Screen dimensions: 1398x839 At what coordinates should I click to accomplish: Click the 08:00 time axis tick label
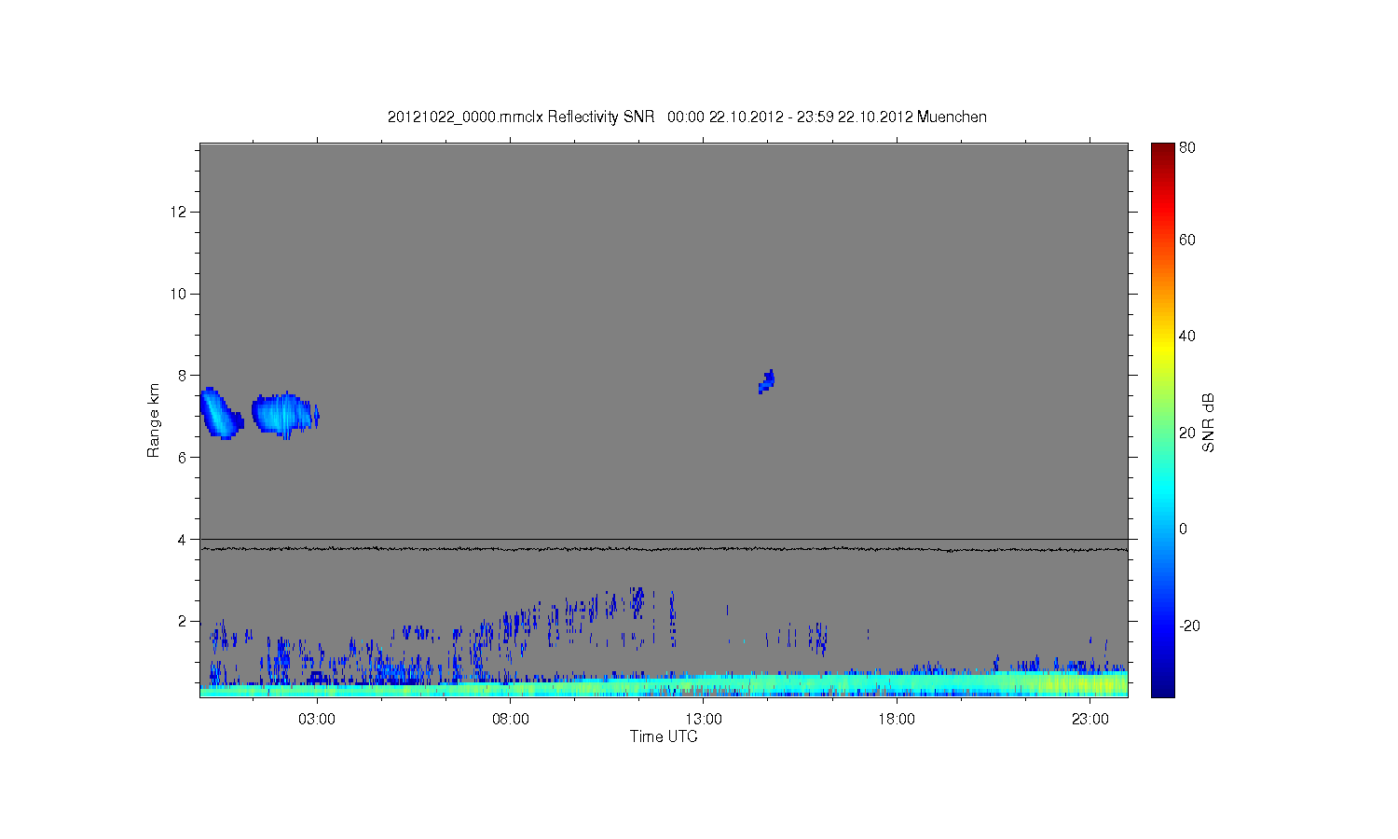click(511, 720)
